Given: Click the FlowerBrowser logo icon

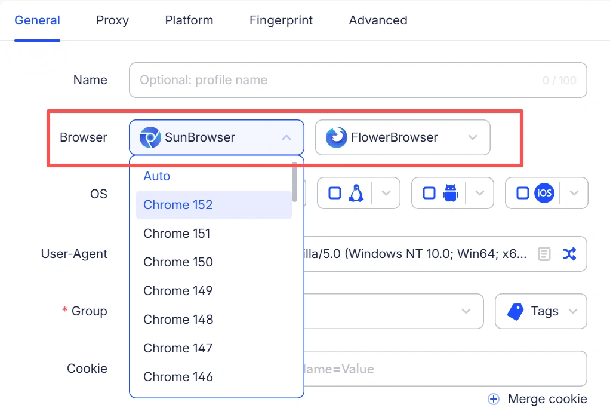Looking at the screenshot, I should [x=337, y=137].
